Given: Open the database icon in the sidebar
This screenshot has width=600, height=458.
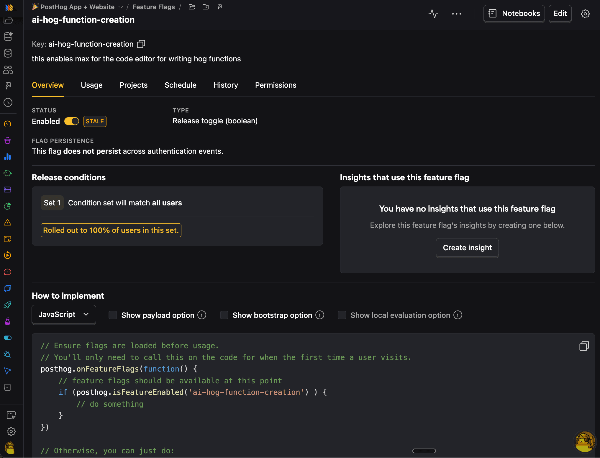Looking at the screenshot, I should click(8, 53).
